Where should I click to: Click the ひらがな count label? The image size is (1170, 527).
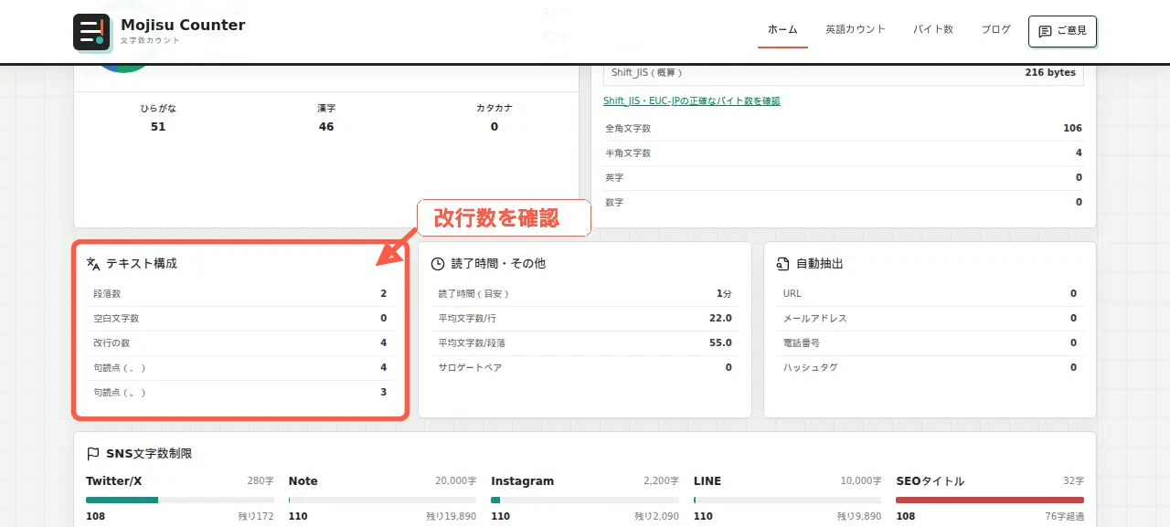point(158,108)
